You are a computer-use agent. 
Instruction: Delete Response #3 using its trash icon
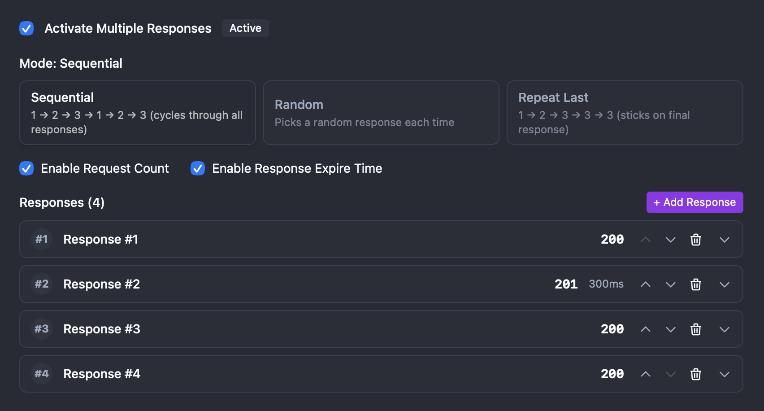tap(696, 329)
